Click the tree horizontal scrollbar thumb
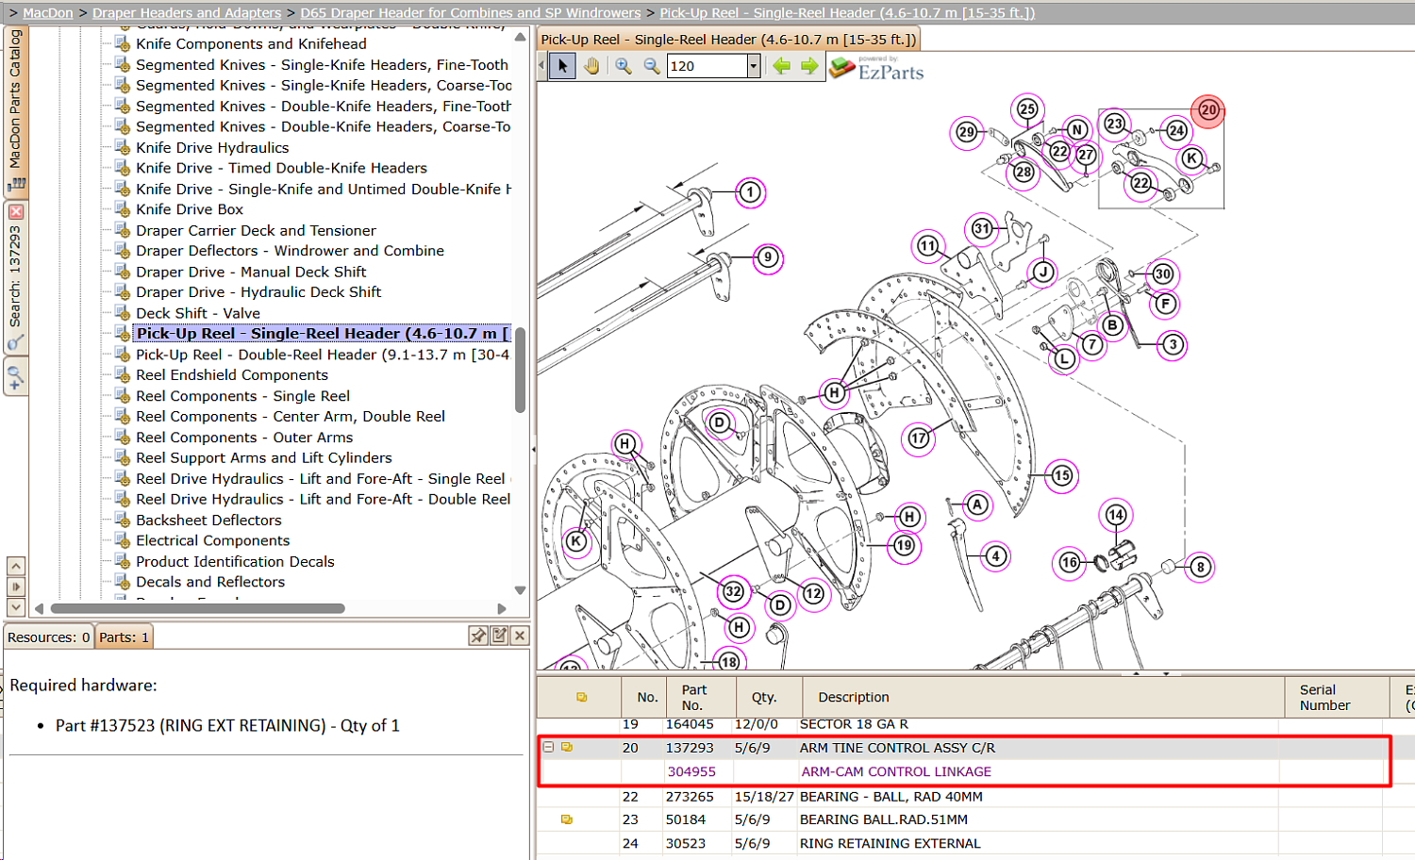 pos(197,608)
